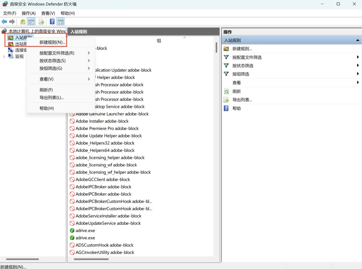Click the Back arrow toolbar icon

4,22
